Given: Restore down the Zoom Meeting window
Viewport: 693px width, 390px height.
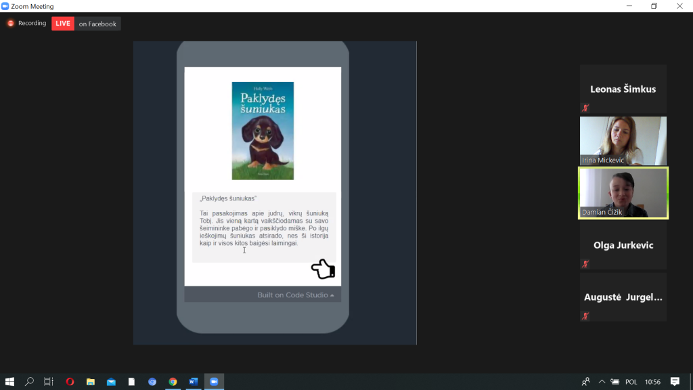Looking at the screenshot, I should coord(654,6).
